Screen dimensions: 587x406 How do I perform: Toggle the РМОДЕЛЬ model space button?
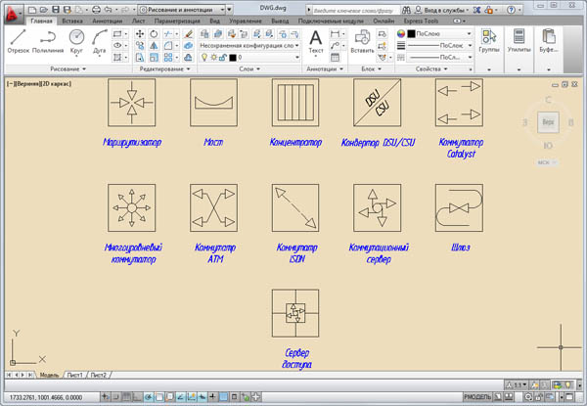click(476, 397)
